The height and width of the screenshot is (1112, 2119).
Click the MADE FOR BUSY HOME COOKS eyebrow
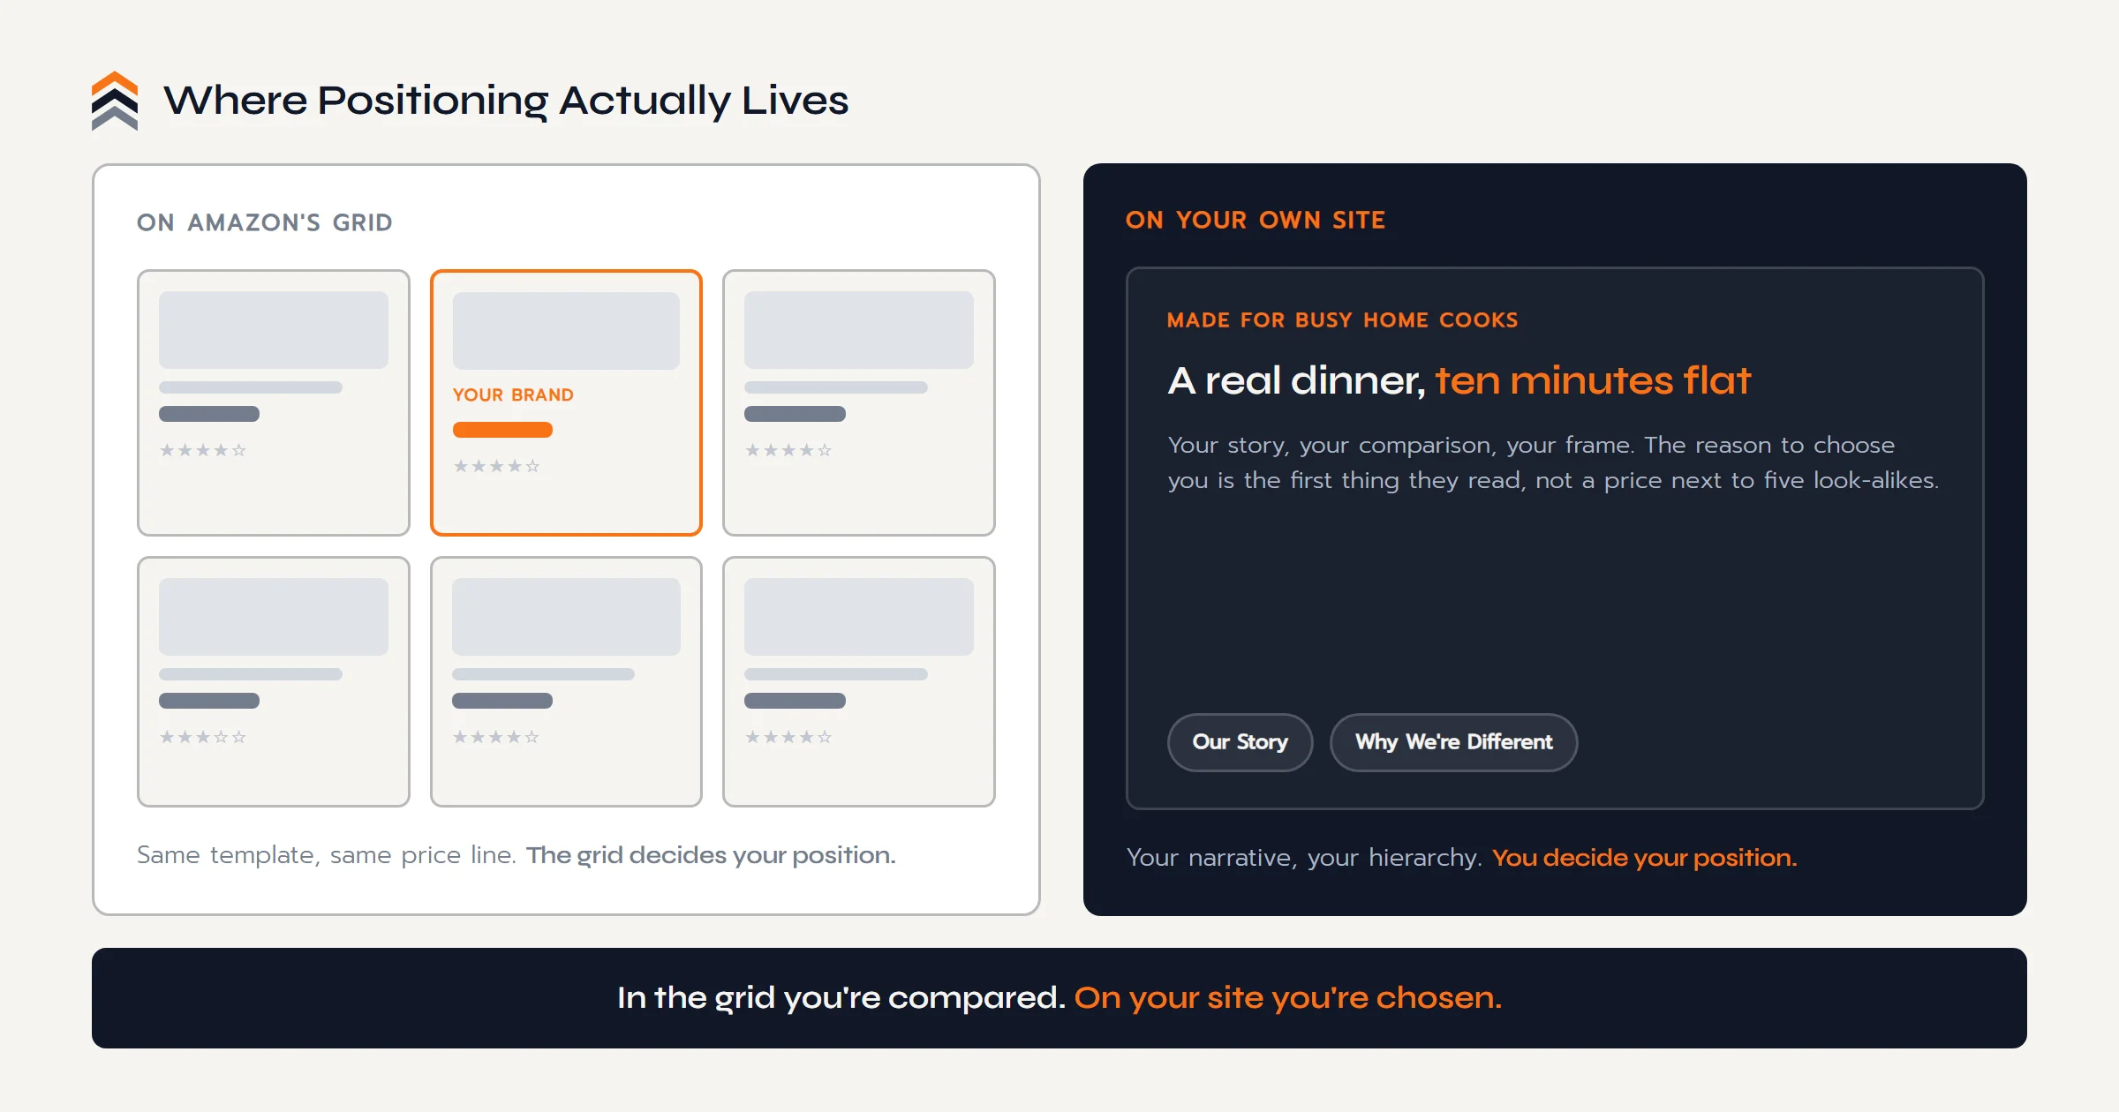pos(1342,319)
